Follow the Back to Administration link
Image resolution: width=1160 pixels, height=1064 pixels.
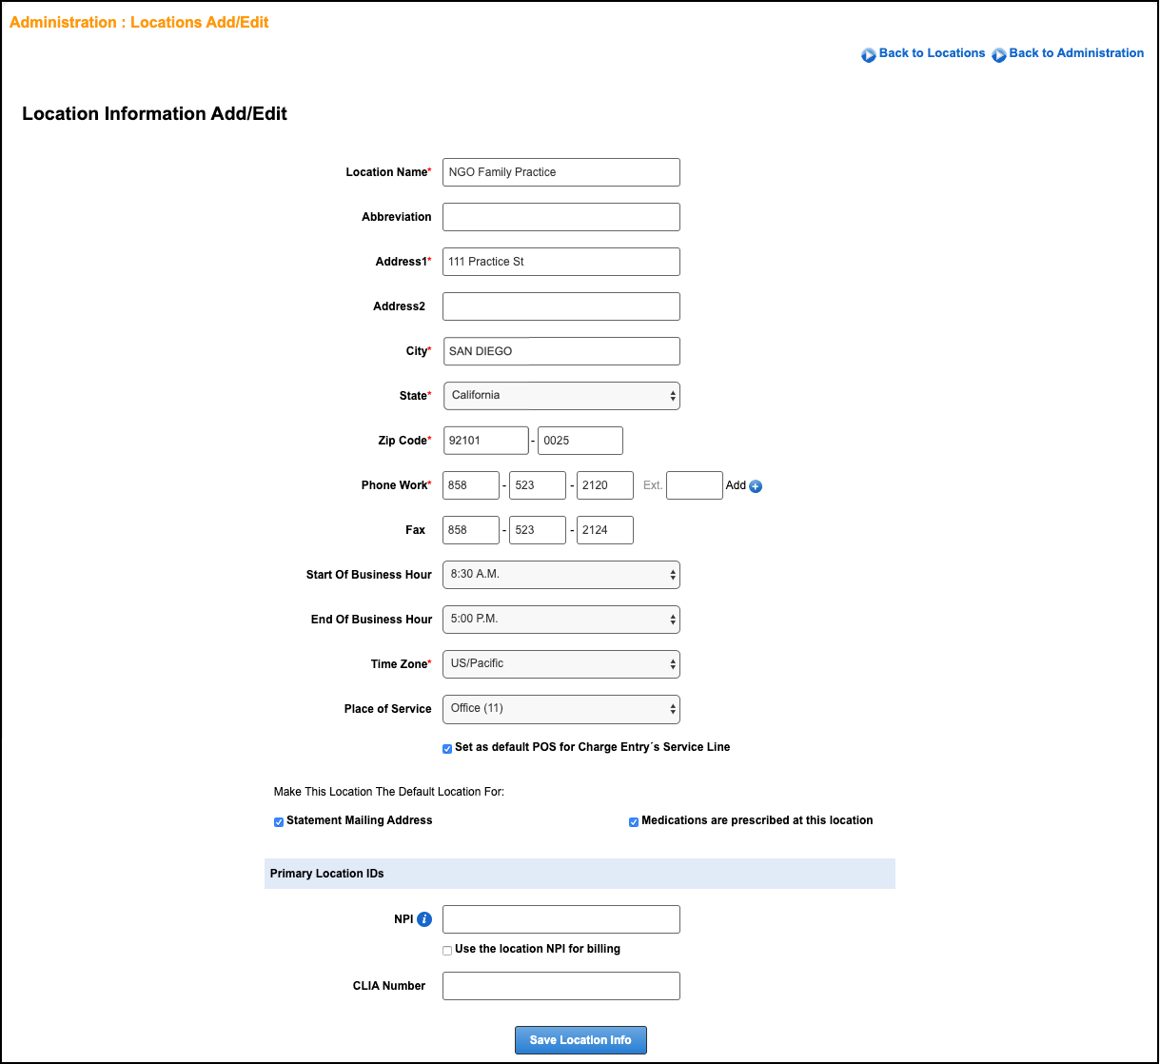pos(1076,53)
